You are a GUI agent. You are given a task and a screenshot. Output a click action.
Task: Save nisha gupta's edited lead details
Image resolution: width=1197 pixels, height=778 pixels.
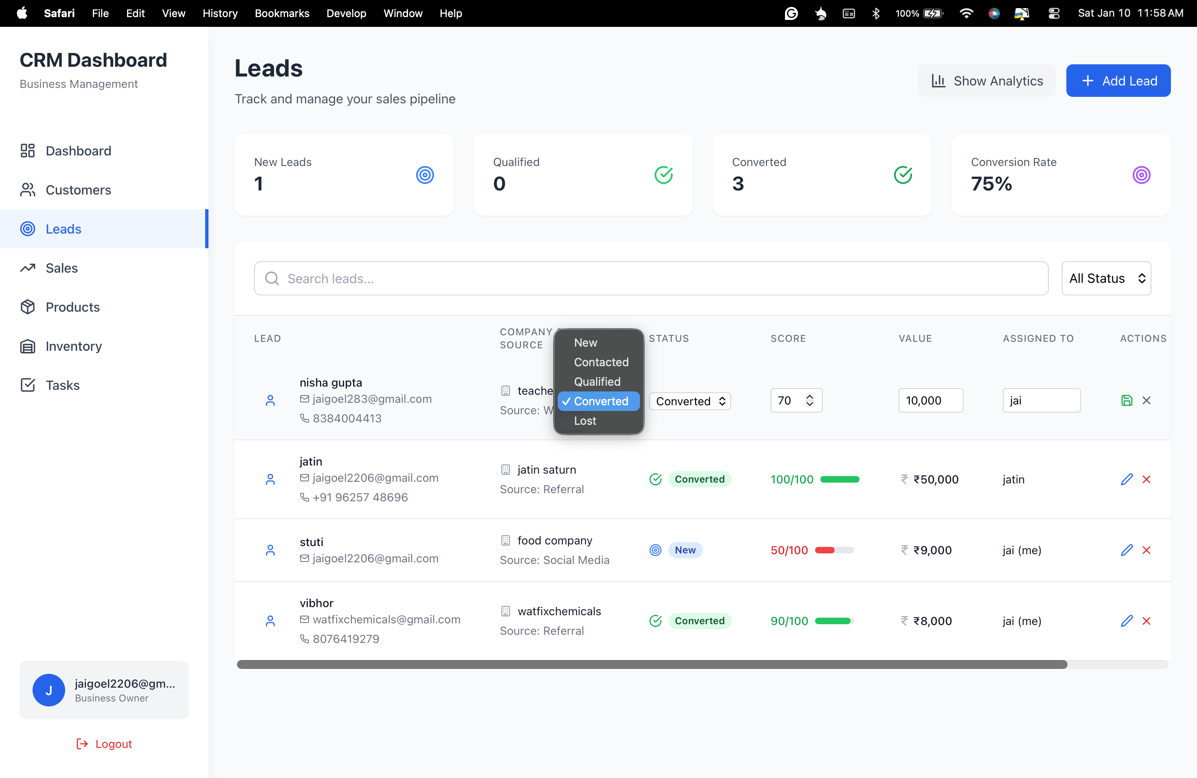click(x=1127, y=400)
